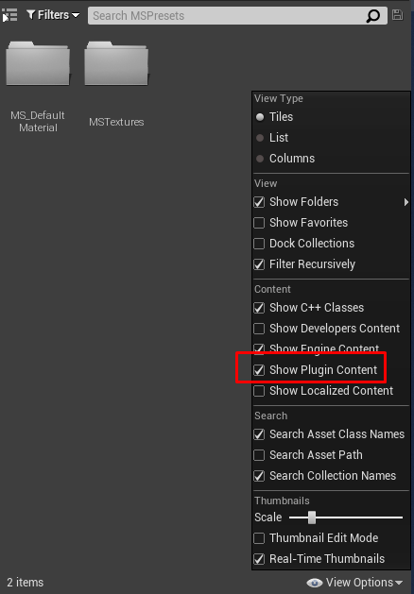The height and width of the screenshot is (594, 414).
Task: Toggle the sources panel icon
Action: pos(9,15)
